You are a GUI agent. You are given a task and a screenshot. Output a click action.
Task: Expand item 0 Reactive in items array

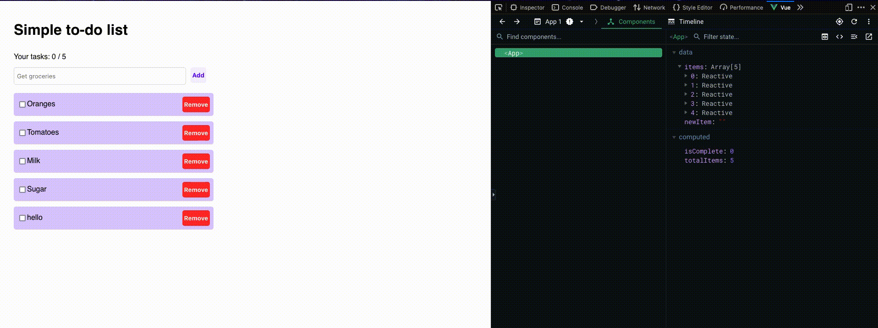pyautogui.click(x=686, y=76)
